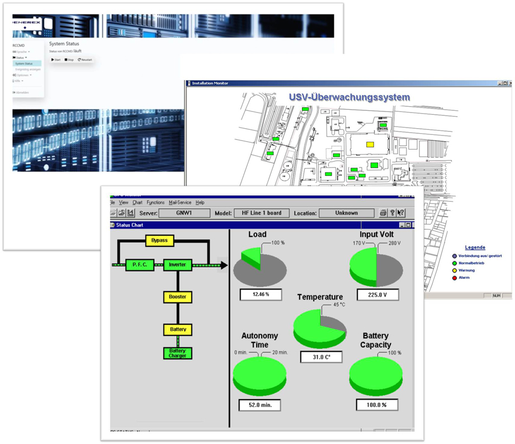Viewport: 515px width, 444px height.
Task: Collapse the Status menu in the sidebar
Action: [x=20, y=58]
